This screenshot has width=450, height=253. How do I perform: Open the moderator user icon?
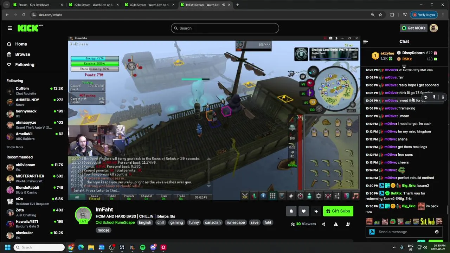[x=348, y=224]
